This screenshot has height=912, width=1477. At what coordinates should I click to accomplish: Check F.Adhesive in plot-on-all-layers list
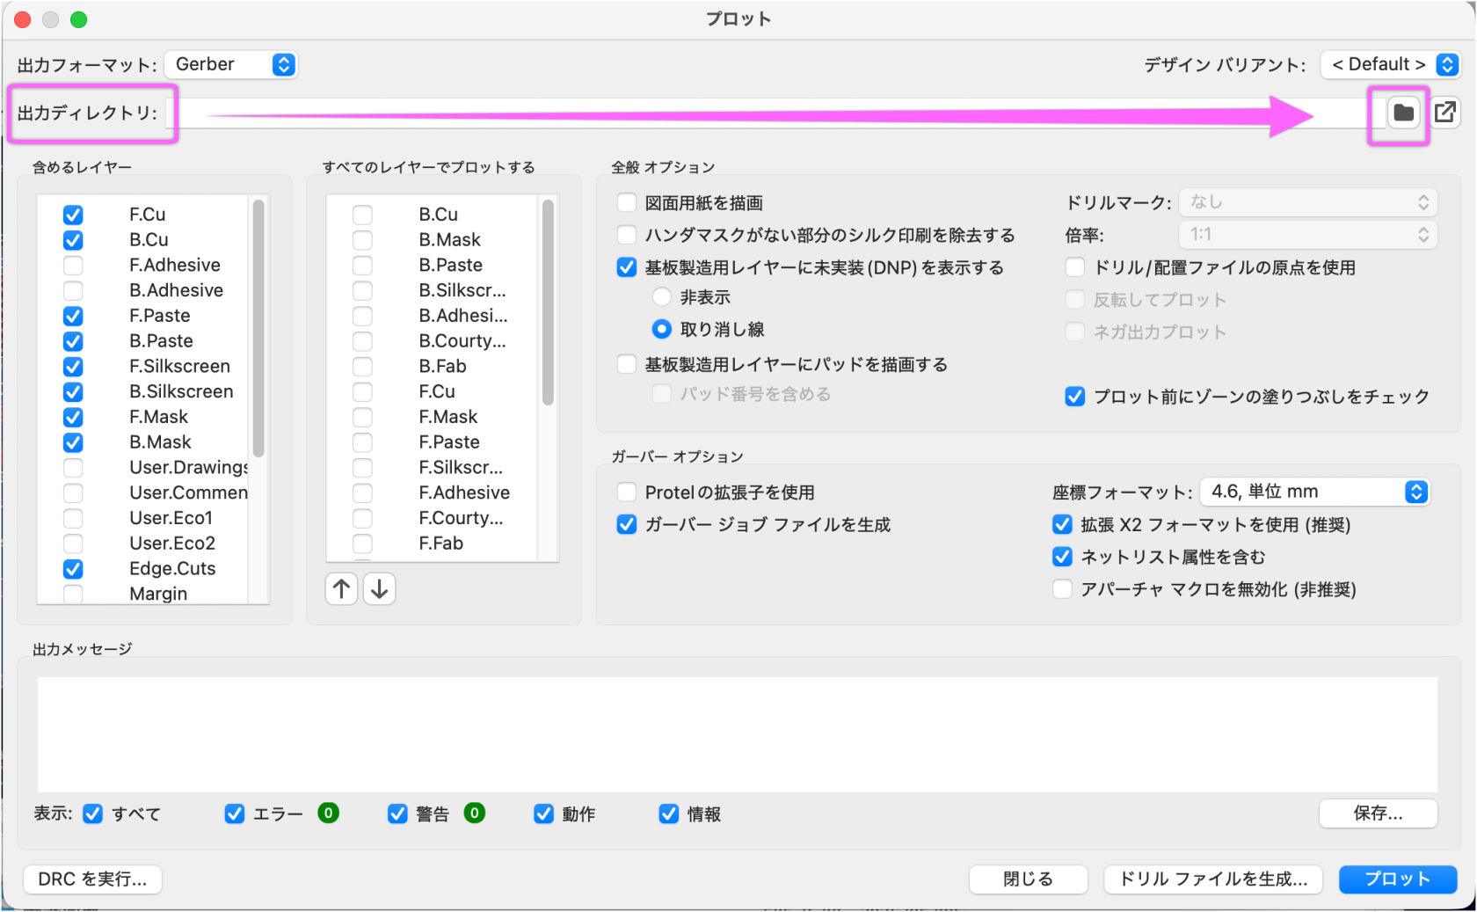362,493
